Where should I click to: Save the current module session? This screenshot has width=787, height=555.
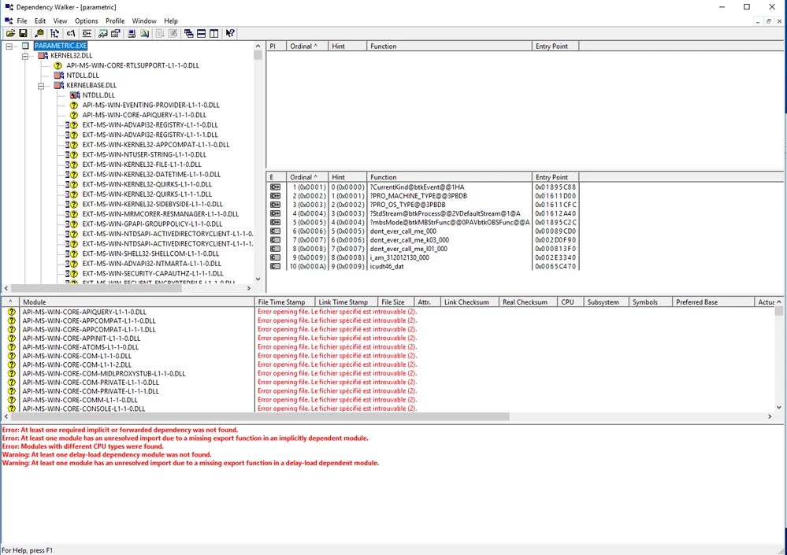24,33
